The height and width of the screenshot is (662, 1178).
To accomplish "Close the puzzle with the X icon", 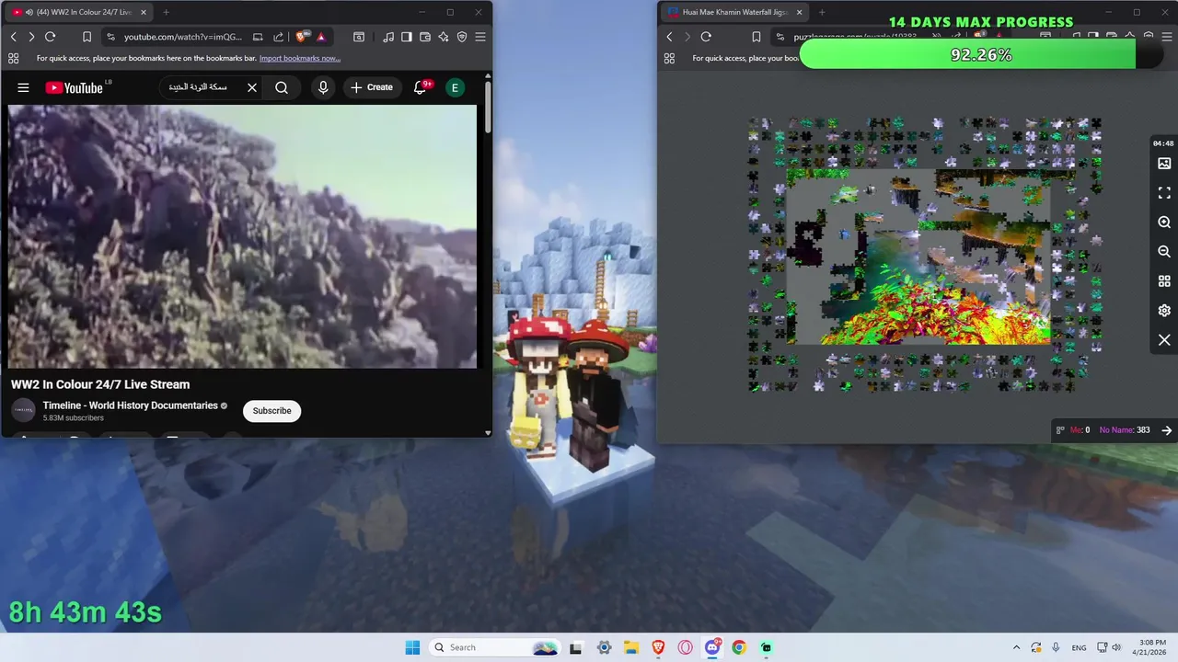I will click(x=1164, y=340).
